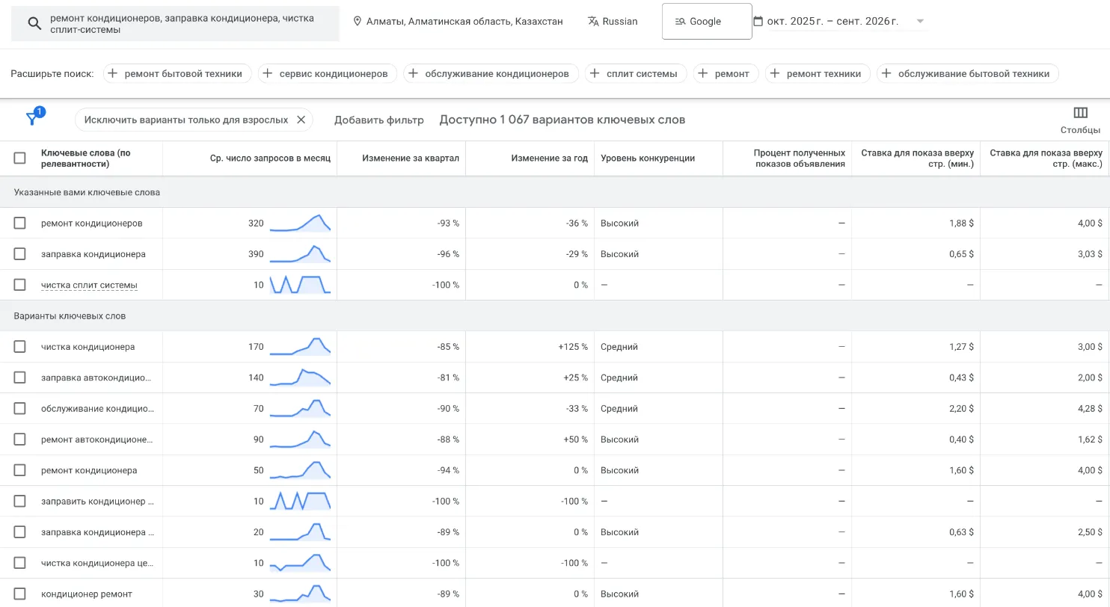This screenshot has height=607, width=1110.
Task: Click plus icon on ремонт бытовой техники
Action: point(112,73)
